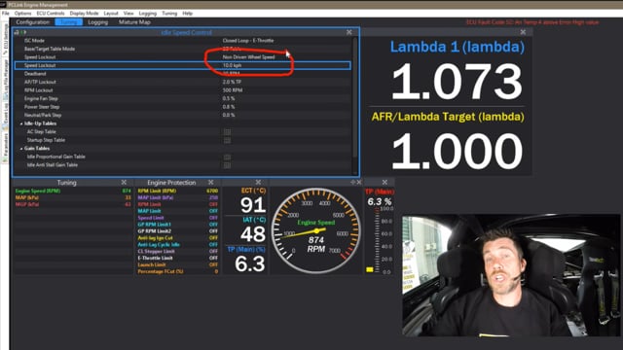Select the Neutral/Park Step row
The image size is (623, 350).
183,116
